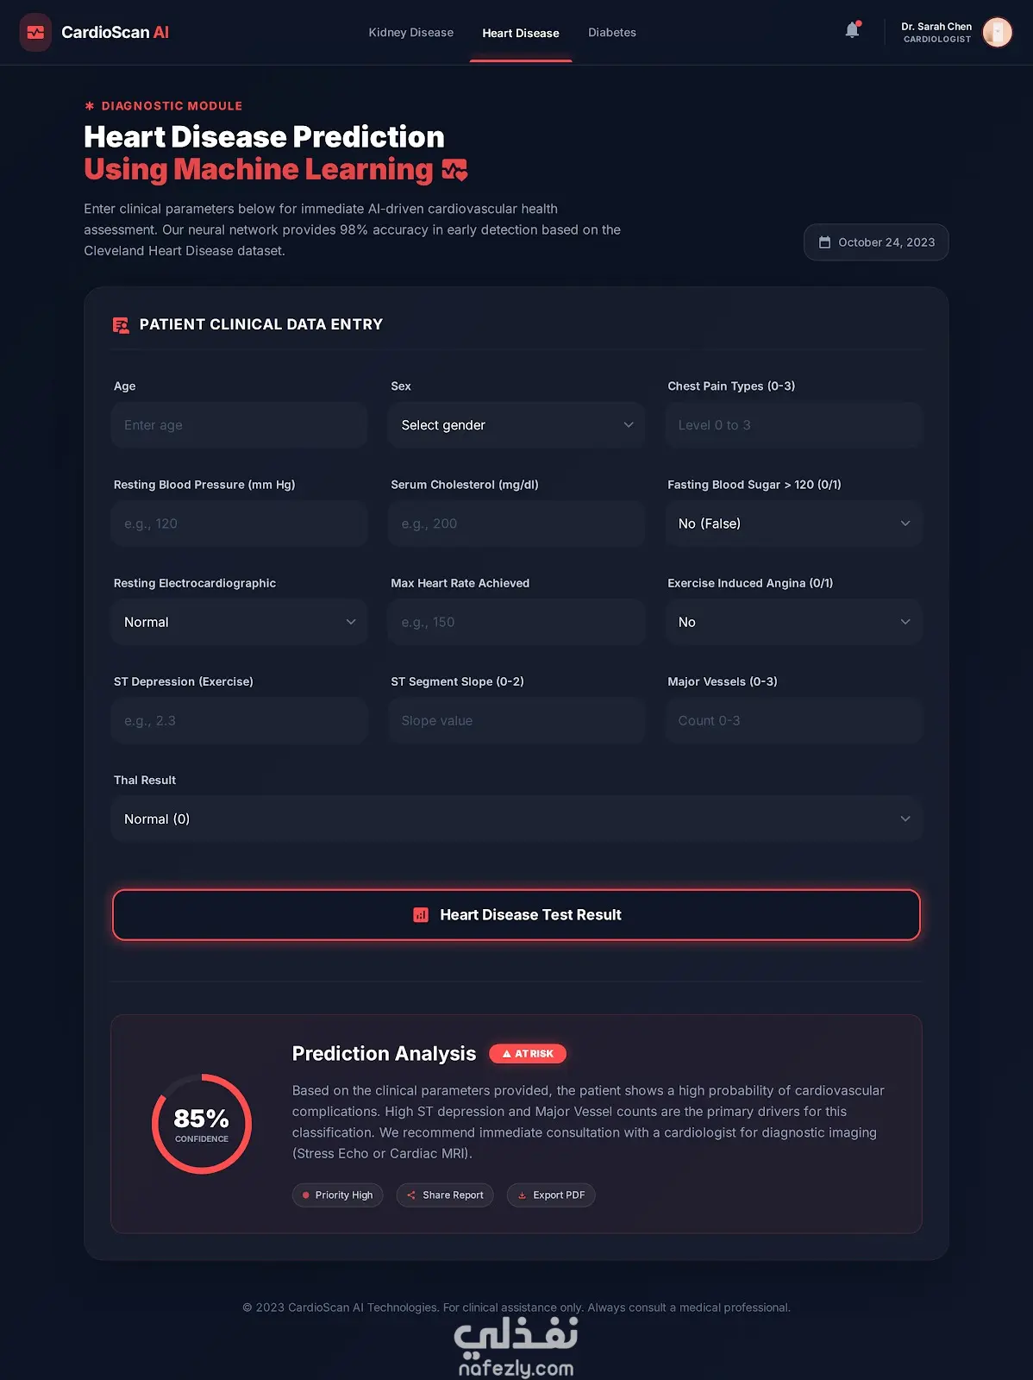Click the chart icon in Heart Disease Test Result
Screen dimensions: 1033x1380
tap(421, 915)
